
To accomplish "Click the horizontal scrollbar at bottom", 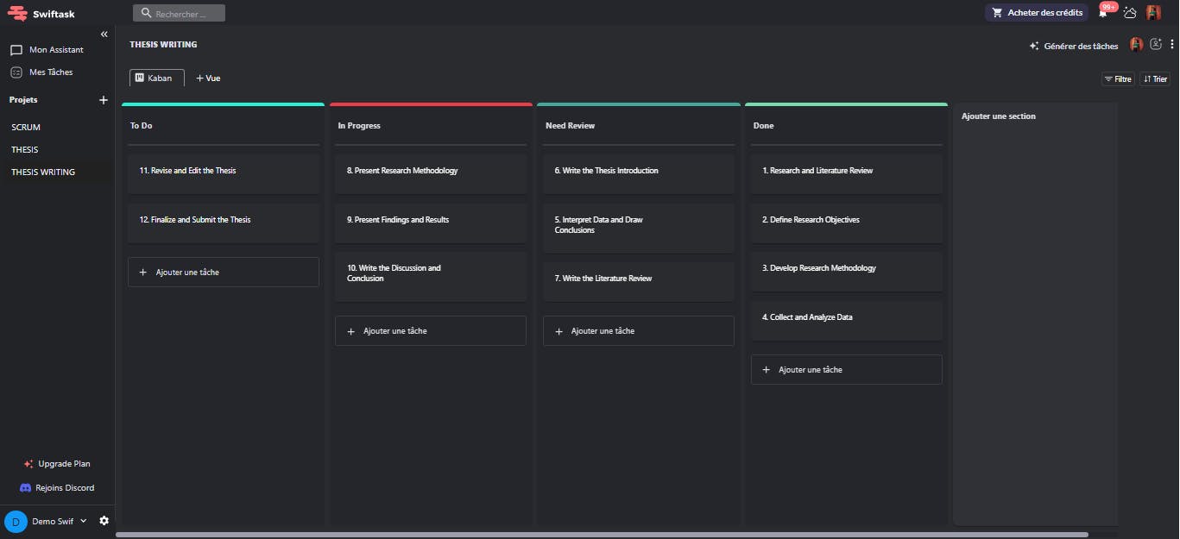I will point(602,535).
